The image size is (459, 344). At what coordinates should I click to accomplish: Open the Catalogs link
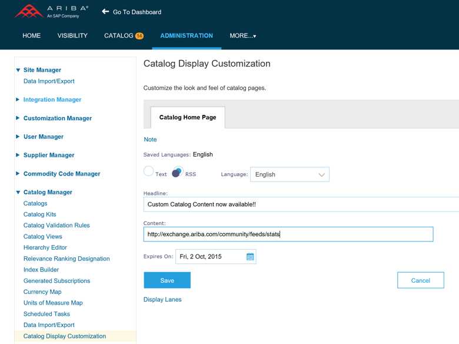[35, 203]
